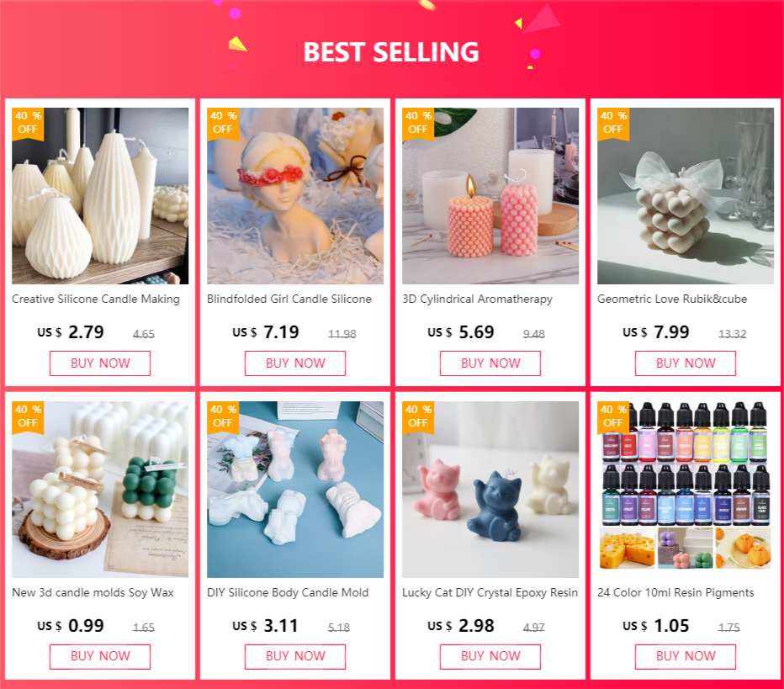Click the BEST SELLING banner heading
The height and width of the screenshot is (689, 784).
(391, 52)
